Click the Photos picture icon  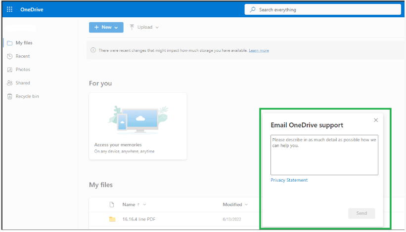(x=9, y=70)
